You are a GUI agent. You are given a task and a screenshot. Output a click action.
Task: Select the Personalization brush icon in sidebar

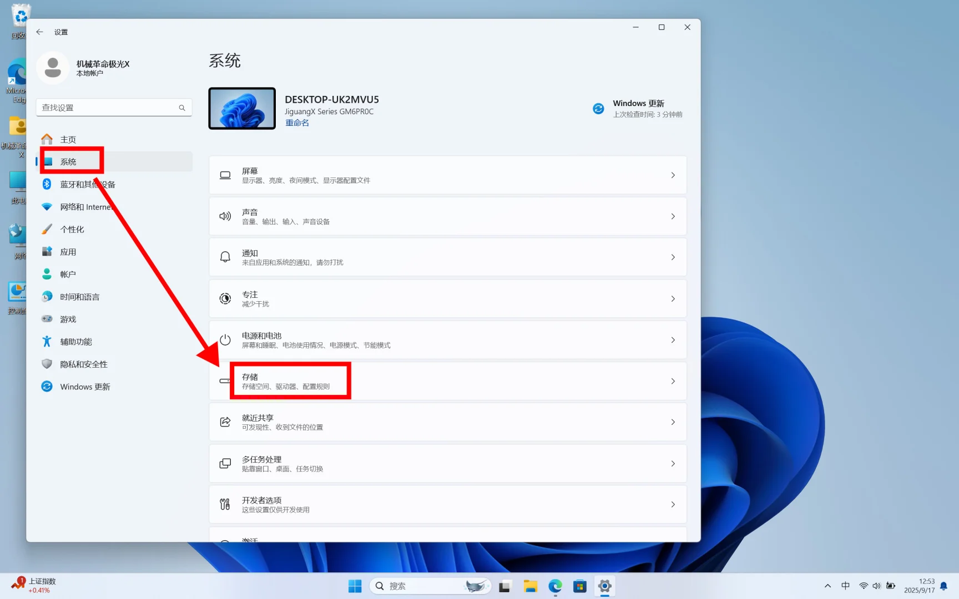(x=47, y=229)
